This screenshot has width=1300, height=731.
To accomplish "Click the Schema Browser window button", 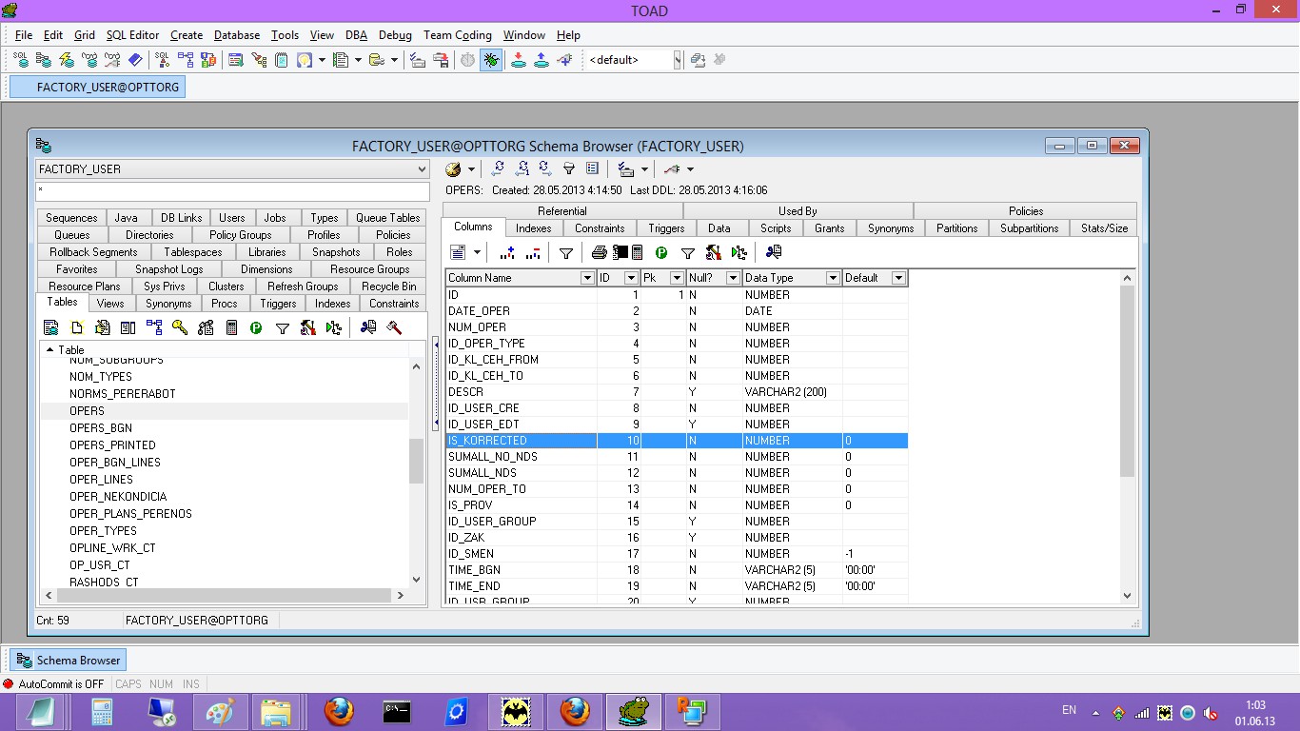I will pyautogui.click(x=68, y=661).
